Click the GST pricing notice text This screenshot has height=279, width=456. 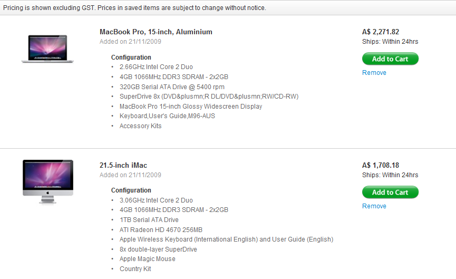[x=134, y=8]
